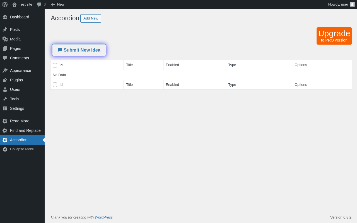The width and height of the screenshot is (357, 223).
Task: Click the Accordion page heading
Action: 65,18
